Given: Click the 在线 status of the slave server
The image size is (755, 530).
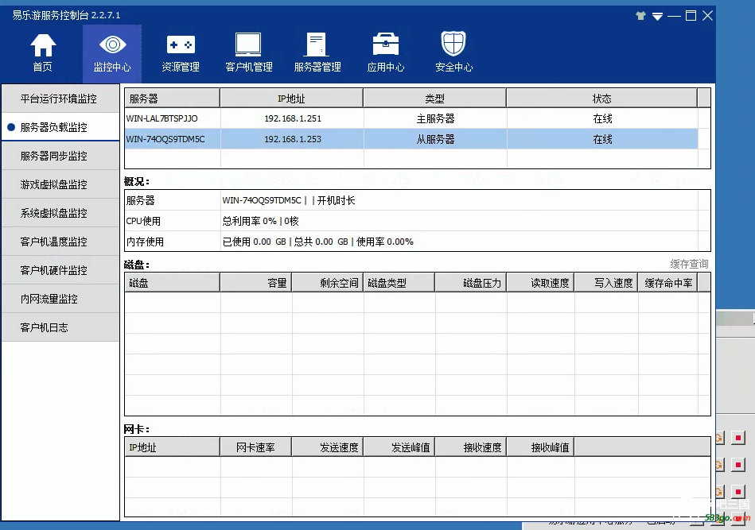Looking at the screenshot, I should pyautogui.click(x=602, y=139).
